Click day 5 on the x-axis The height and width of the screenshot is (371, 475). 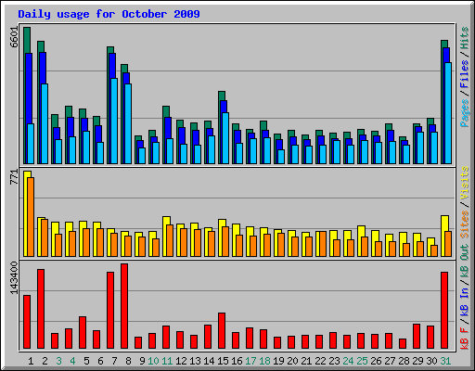86,361
